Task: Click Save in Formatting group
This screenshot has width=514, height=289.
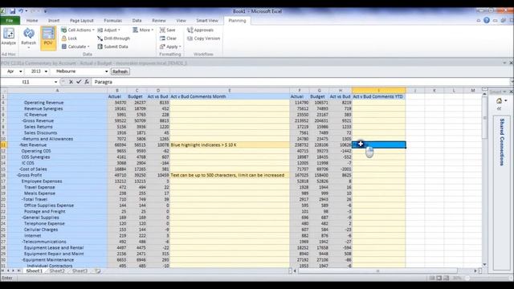Action: (x=168, y=30)
